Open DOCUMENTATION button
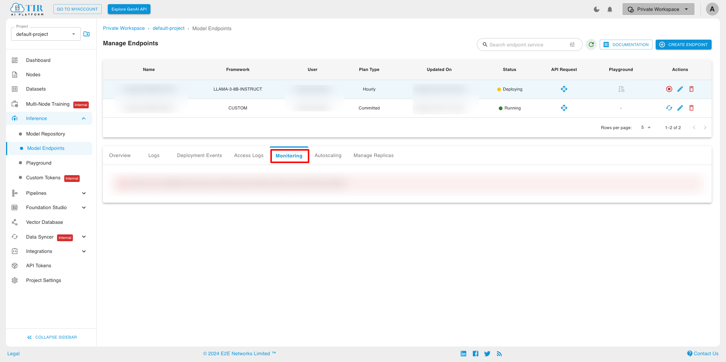726x362 pixels. 626,45
